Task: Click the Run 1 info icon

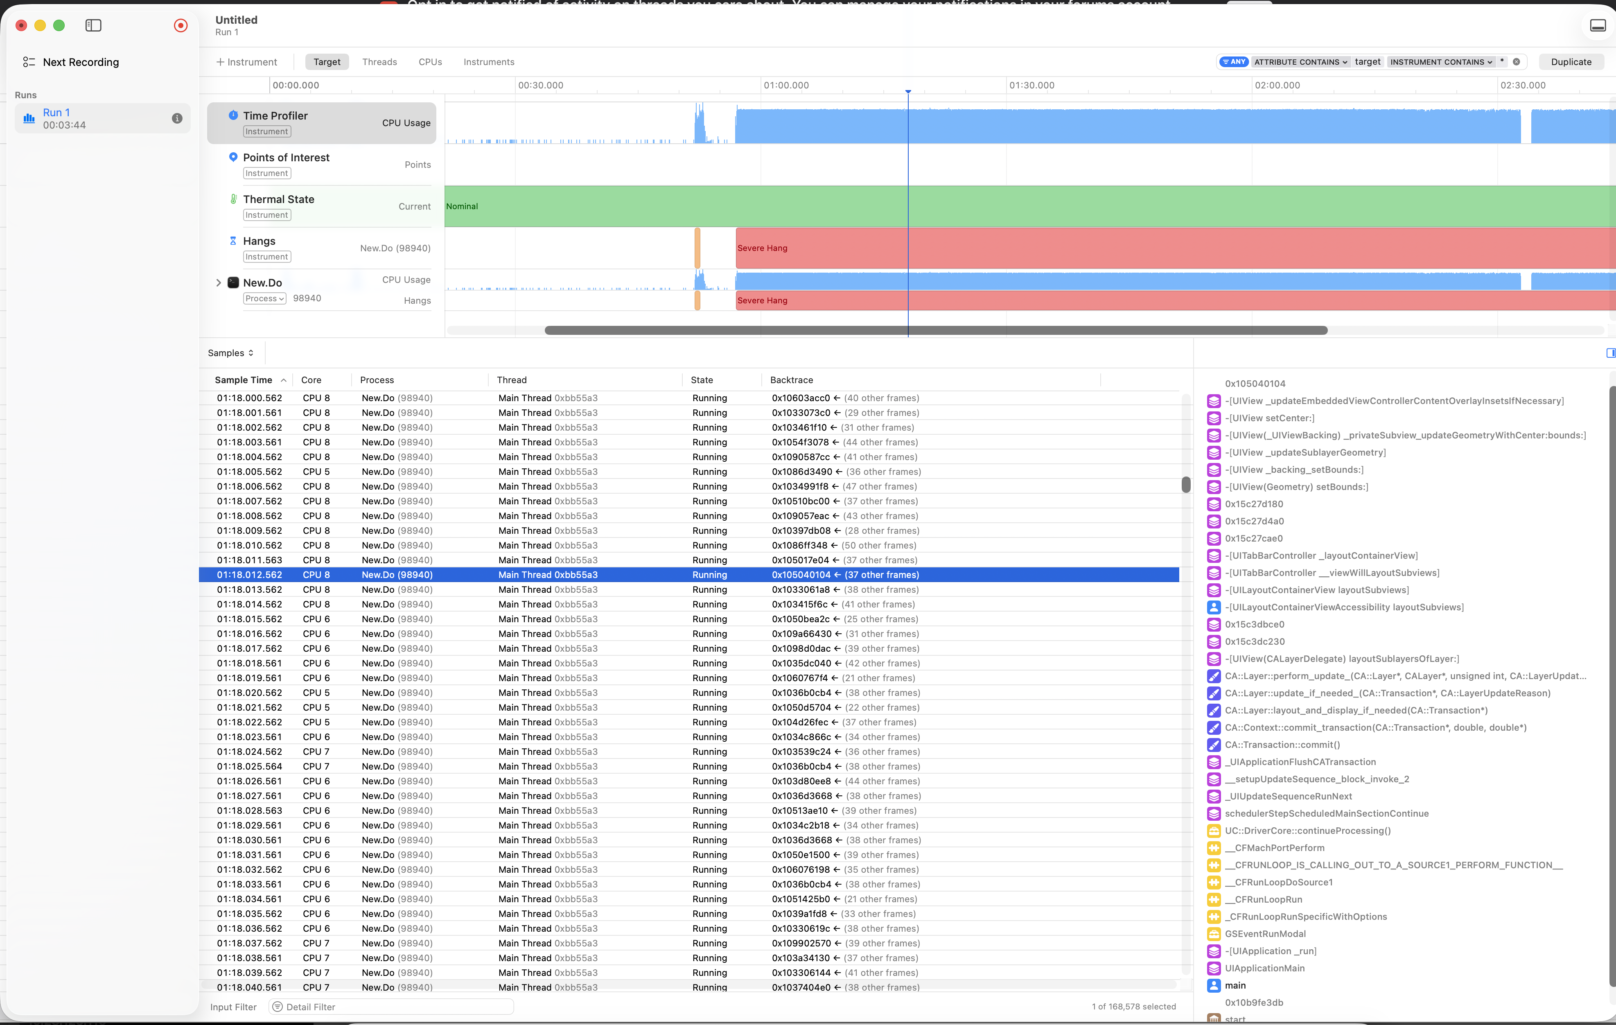Action: (177, 118)
